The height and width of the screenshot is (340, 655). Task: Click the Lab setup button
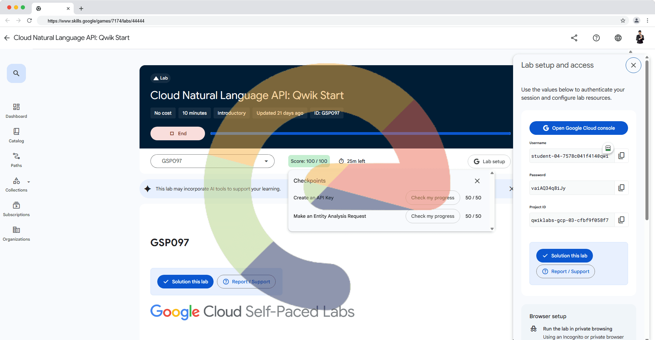[x=489, y=161]
